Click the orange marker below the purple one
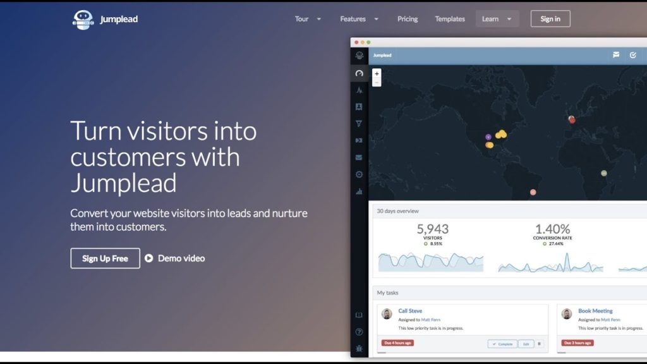647x364 pixels. 490,145
